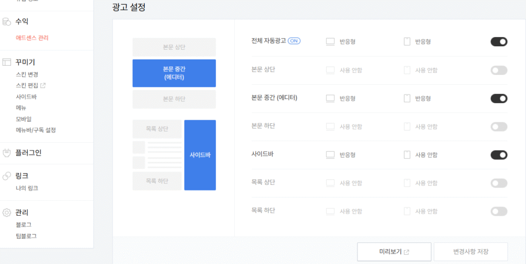Turn off the 전체 자동광고 toggle

[x=499, y=42]
